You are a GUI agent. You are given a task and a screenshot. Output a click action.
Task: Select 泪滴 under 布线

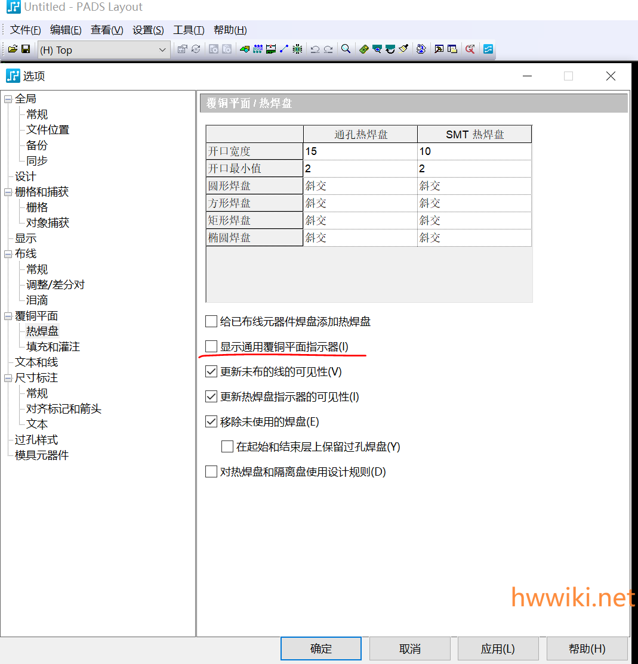(37, 300)
